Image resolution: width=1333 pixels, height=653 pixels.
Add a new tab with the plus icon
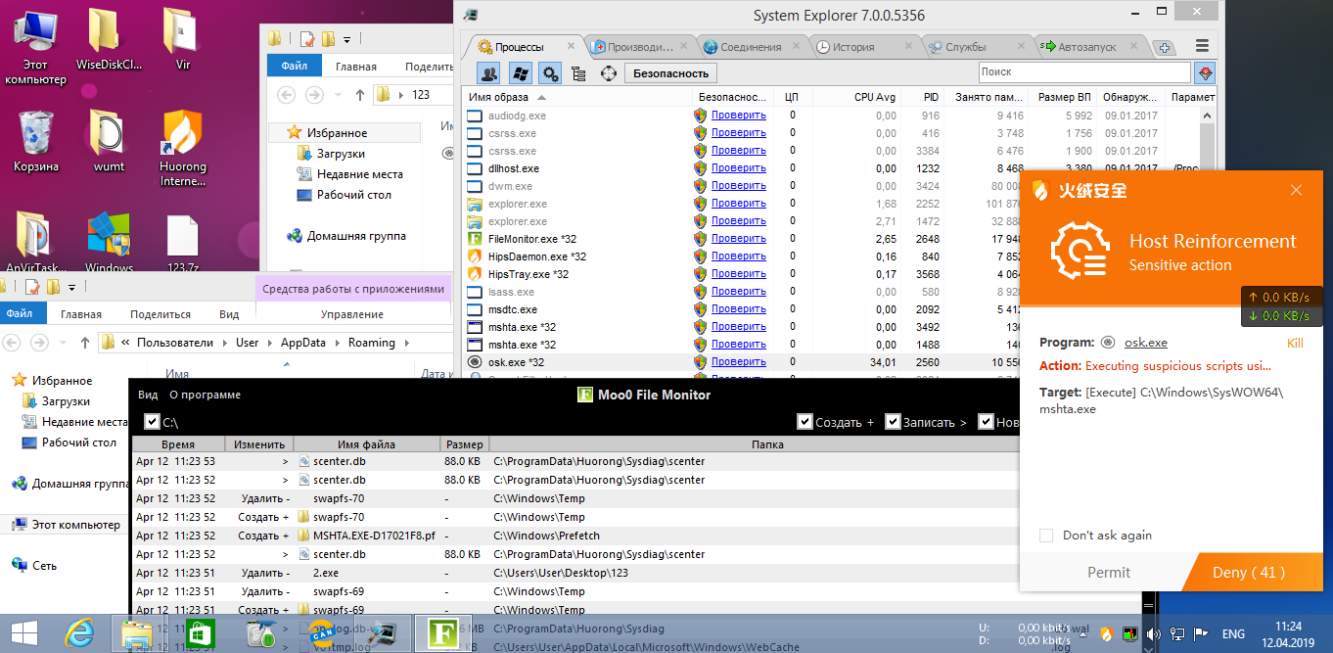1164,47
